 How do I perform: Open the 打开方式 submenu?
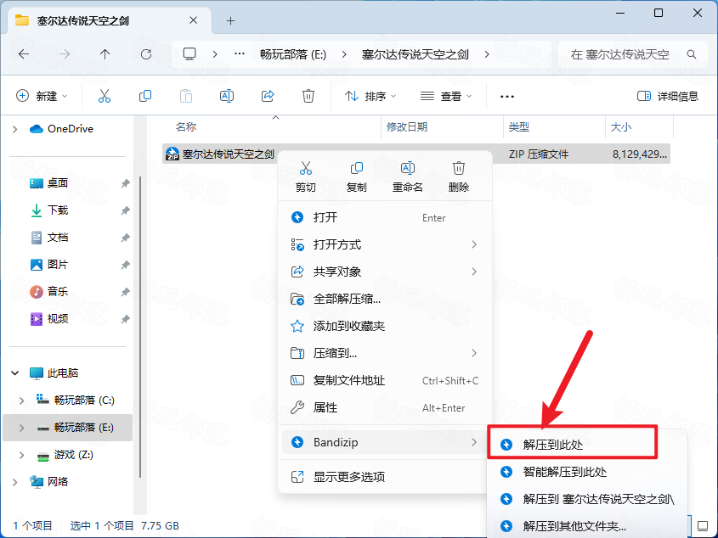(x=385, y=244)
